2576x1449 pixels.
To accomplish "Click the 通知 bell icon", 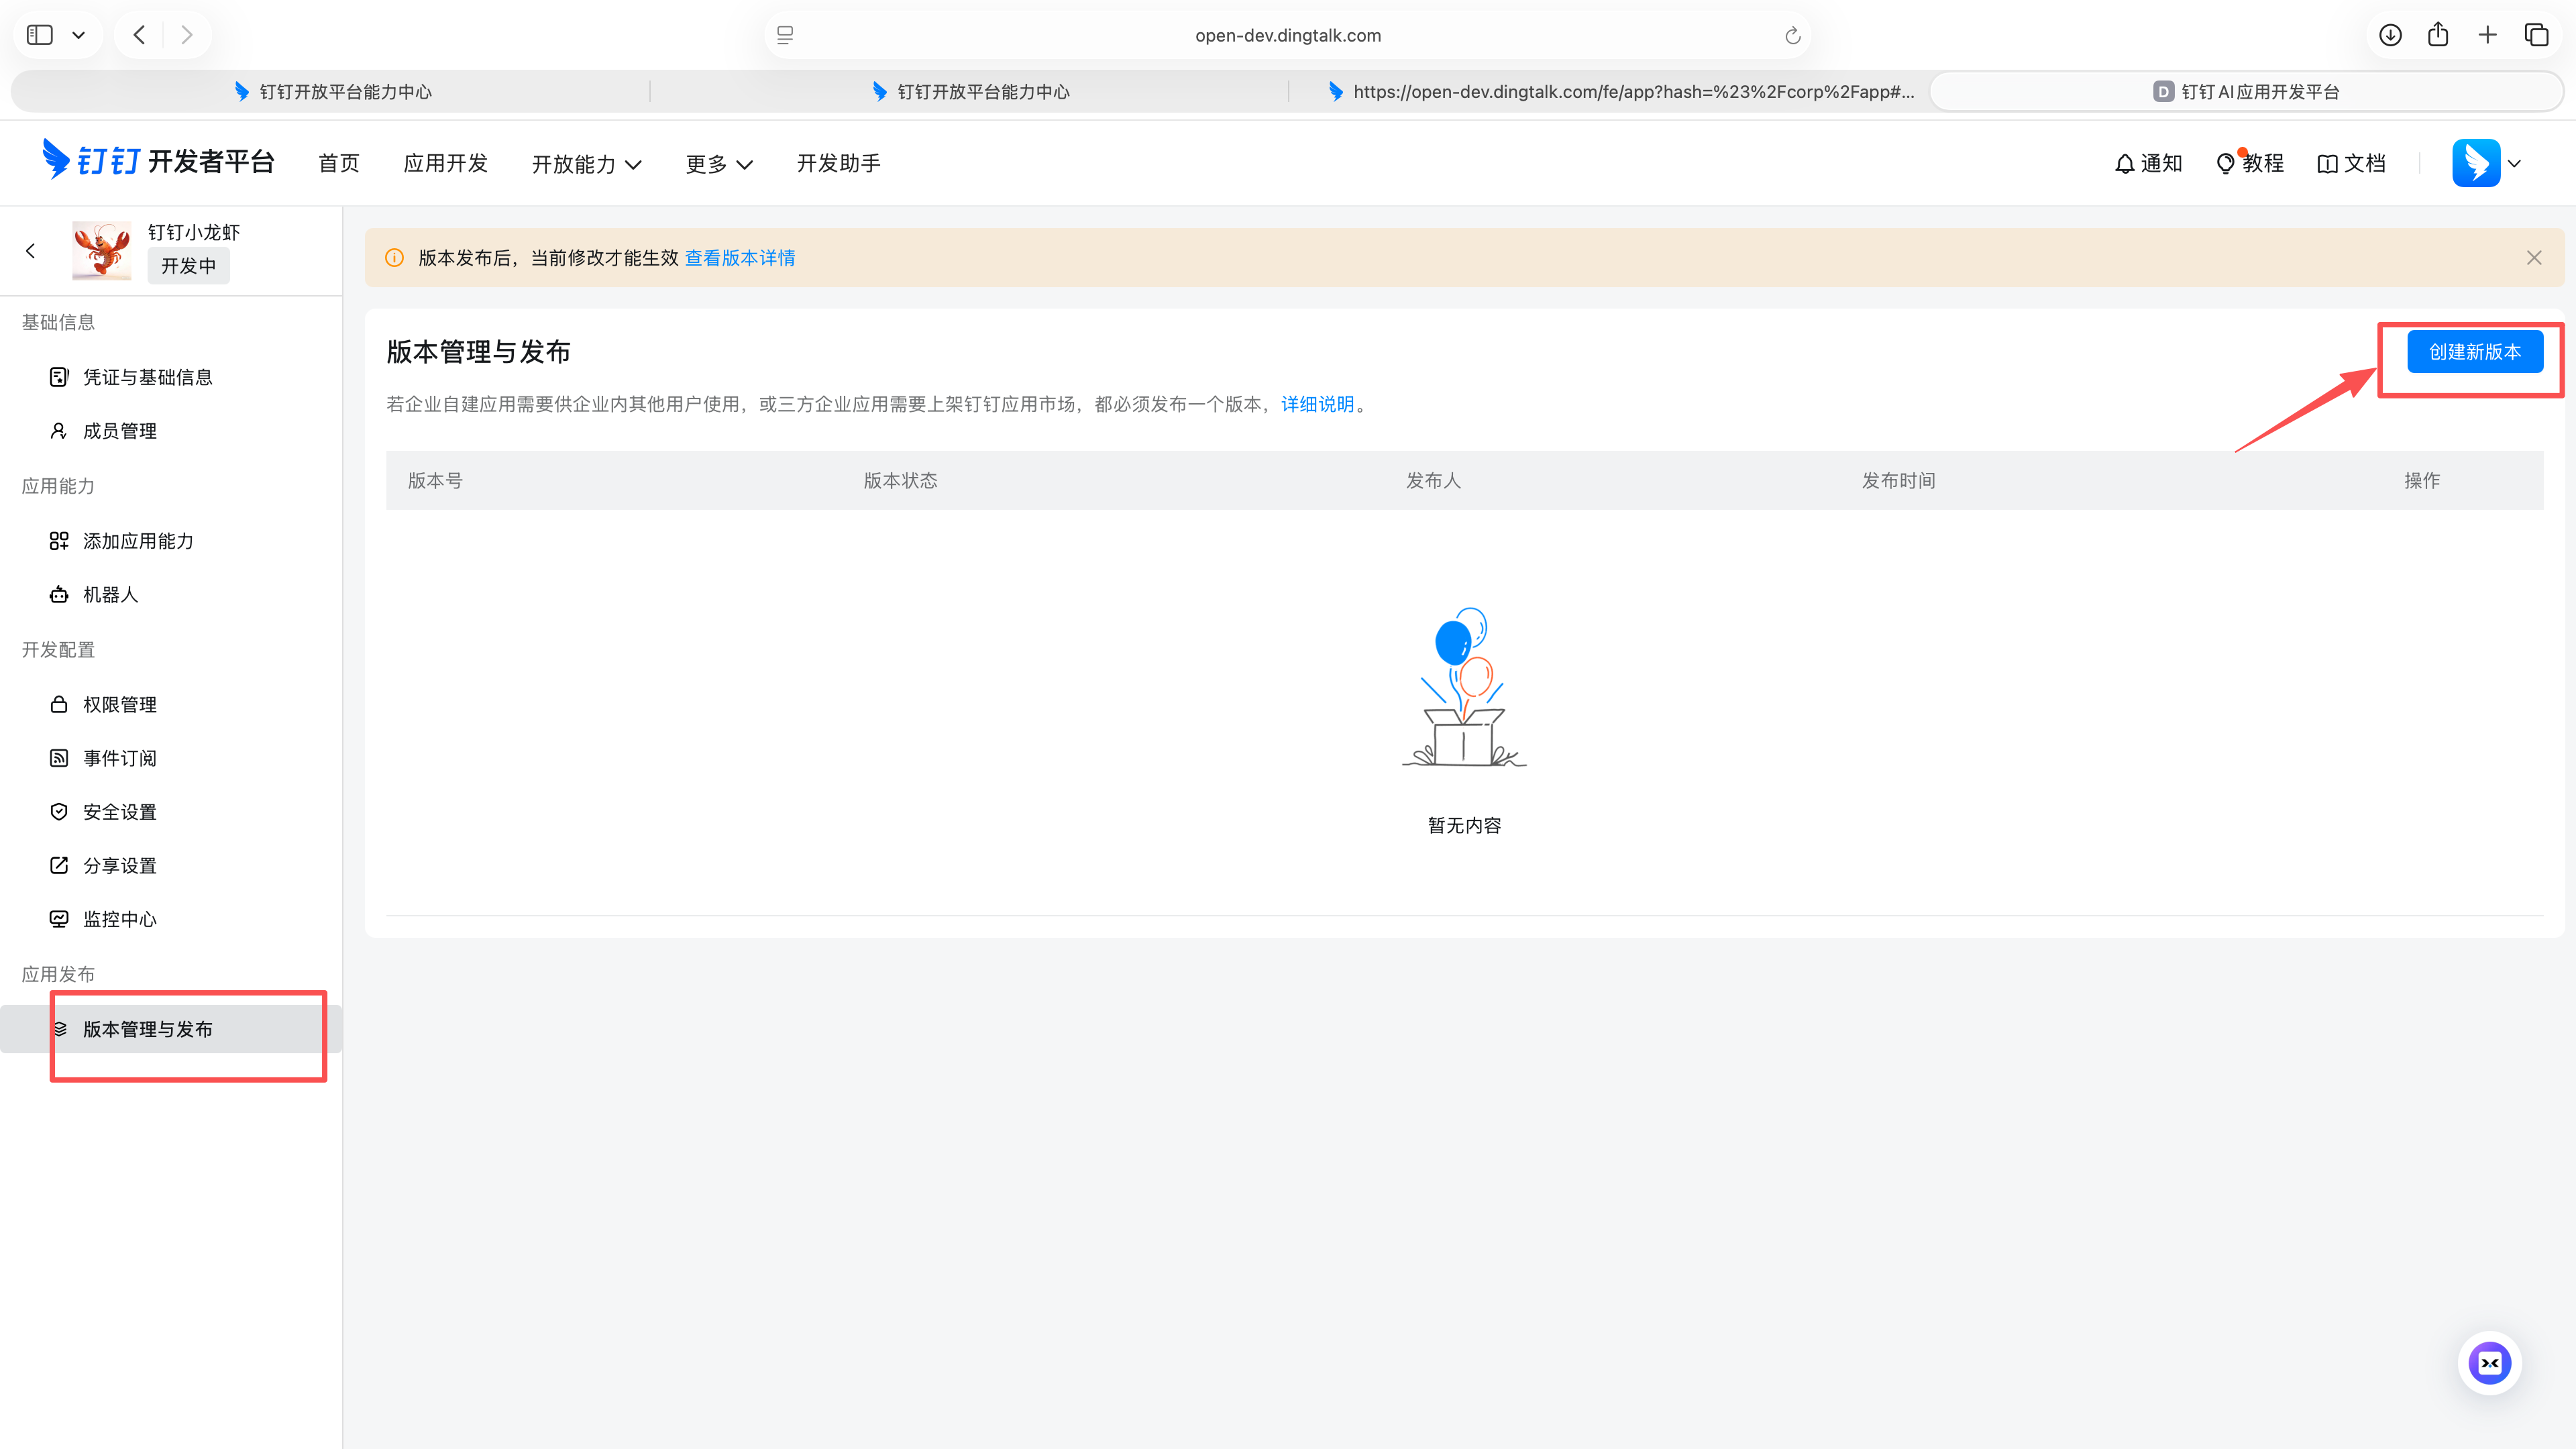I will (2124, 164).
